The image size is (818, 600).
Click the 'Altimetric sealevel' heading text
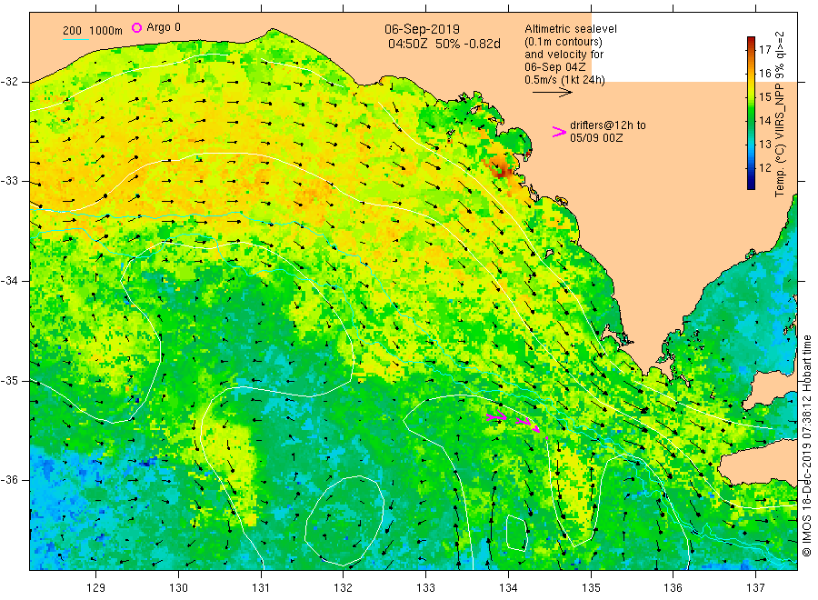(570, 29)
